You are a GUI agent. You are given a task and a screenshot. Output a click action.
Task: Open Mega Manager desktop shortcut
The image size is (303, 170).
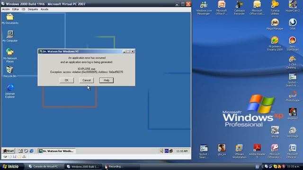click(x=275, y=24)
